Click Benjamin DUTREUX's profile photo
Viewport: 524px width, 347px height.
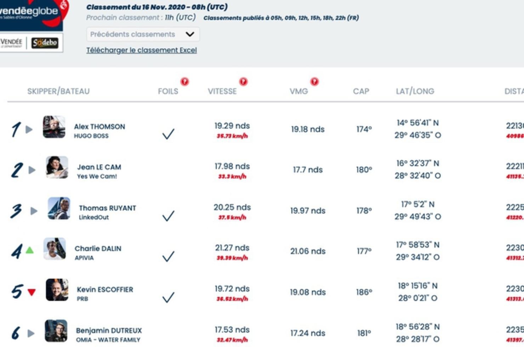pos(56,331)
